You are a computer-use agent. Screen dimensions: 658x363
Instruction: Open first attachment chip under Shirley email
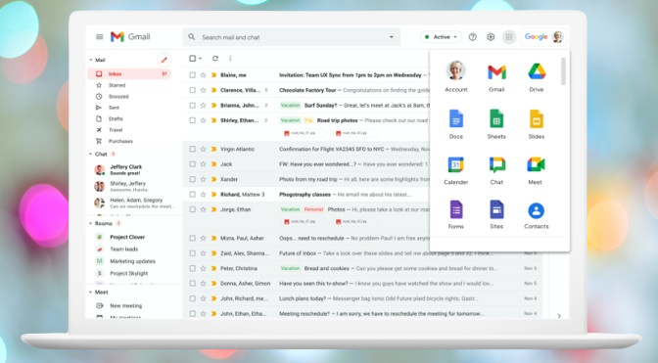(305, 133)
